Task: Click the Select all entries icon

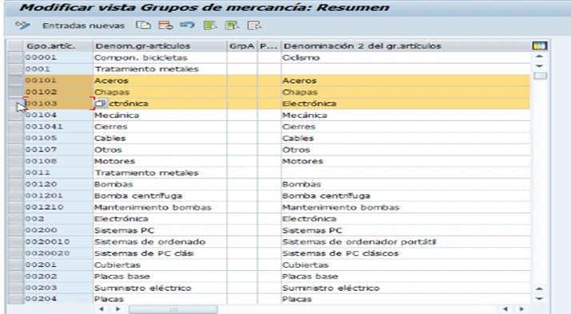Action: (210, 26)
